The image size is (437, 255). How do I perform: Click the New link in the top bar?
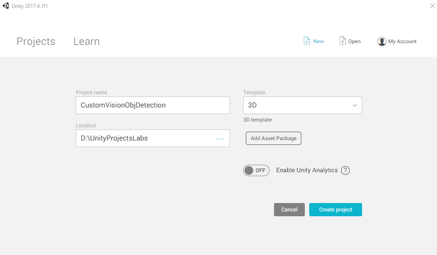tap(317, 41)
